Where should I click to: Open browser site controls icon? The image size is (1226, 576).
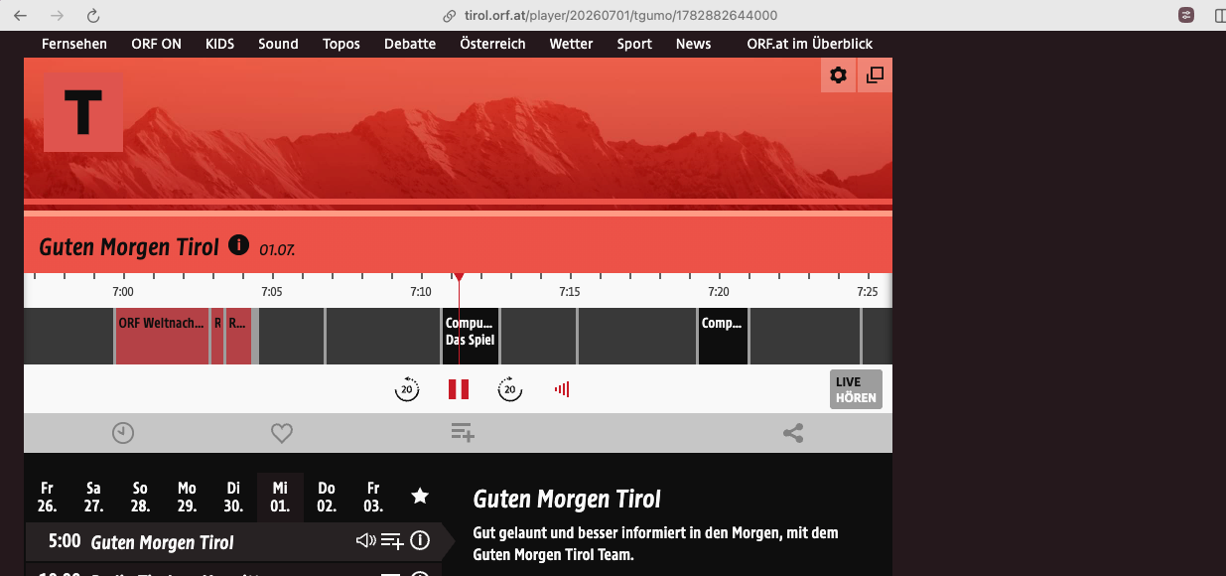pos(1186,15)
